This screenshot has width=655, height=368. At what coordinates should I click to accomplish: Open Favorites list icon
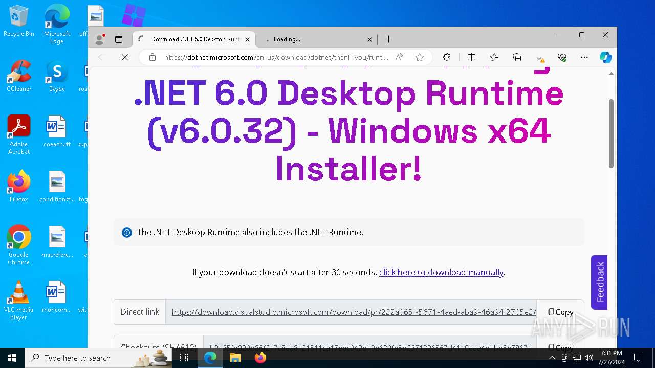(494, 57)
